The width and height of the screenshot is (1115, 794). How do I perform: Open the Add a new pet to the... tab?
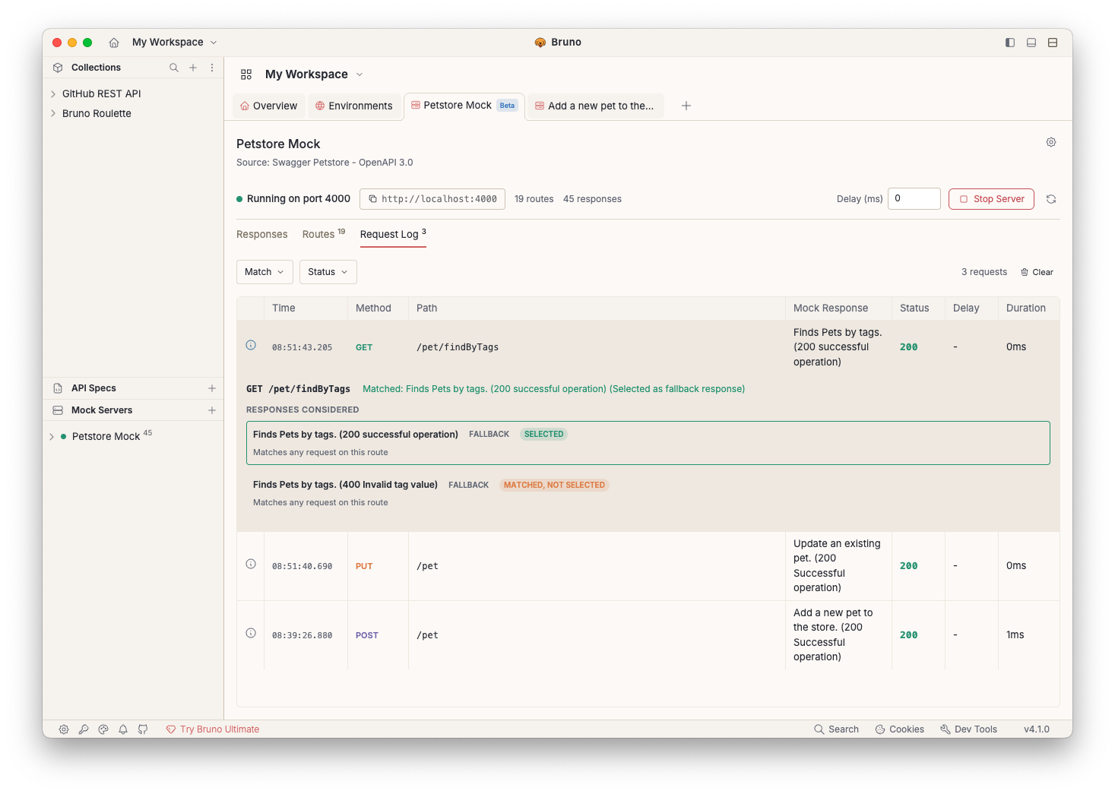point(595,106)
